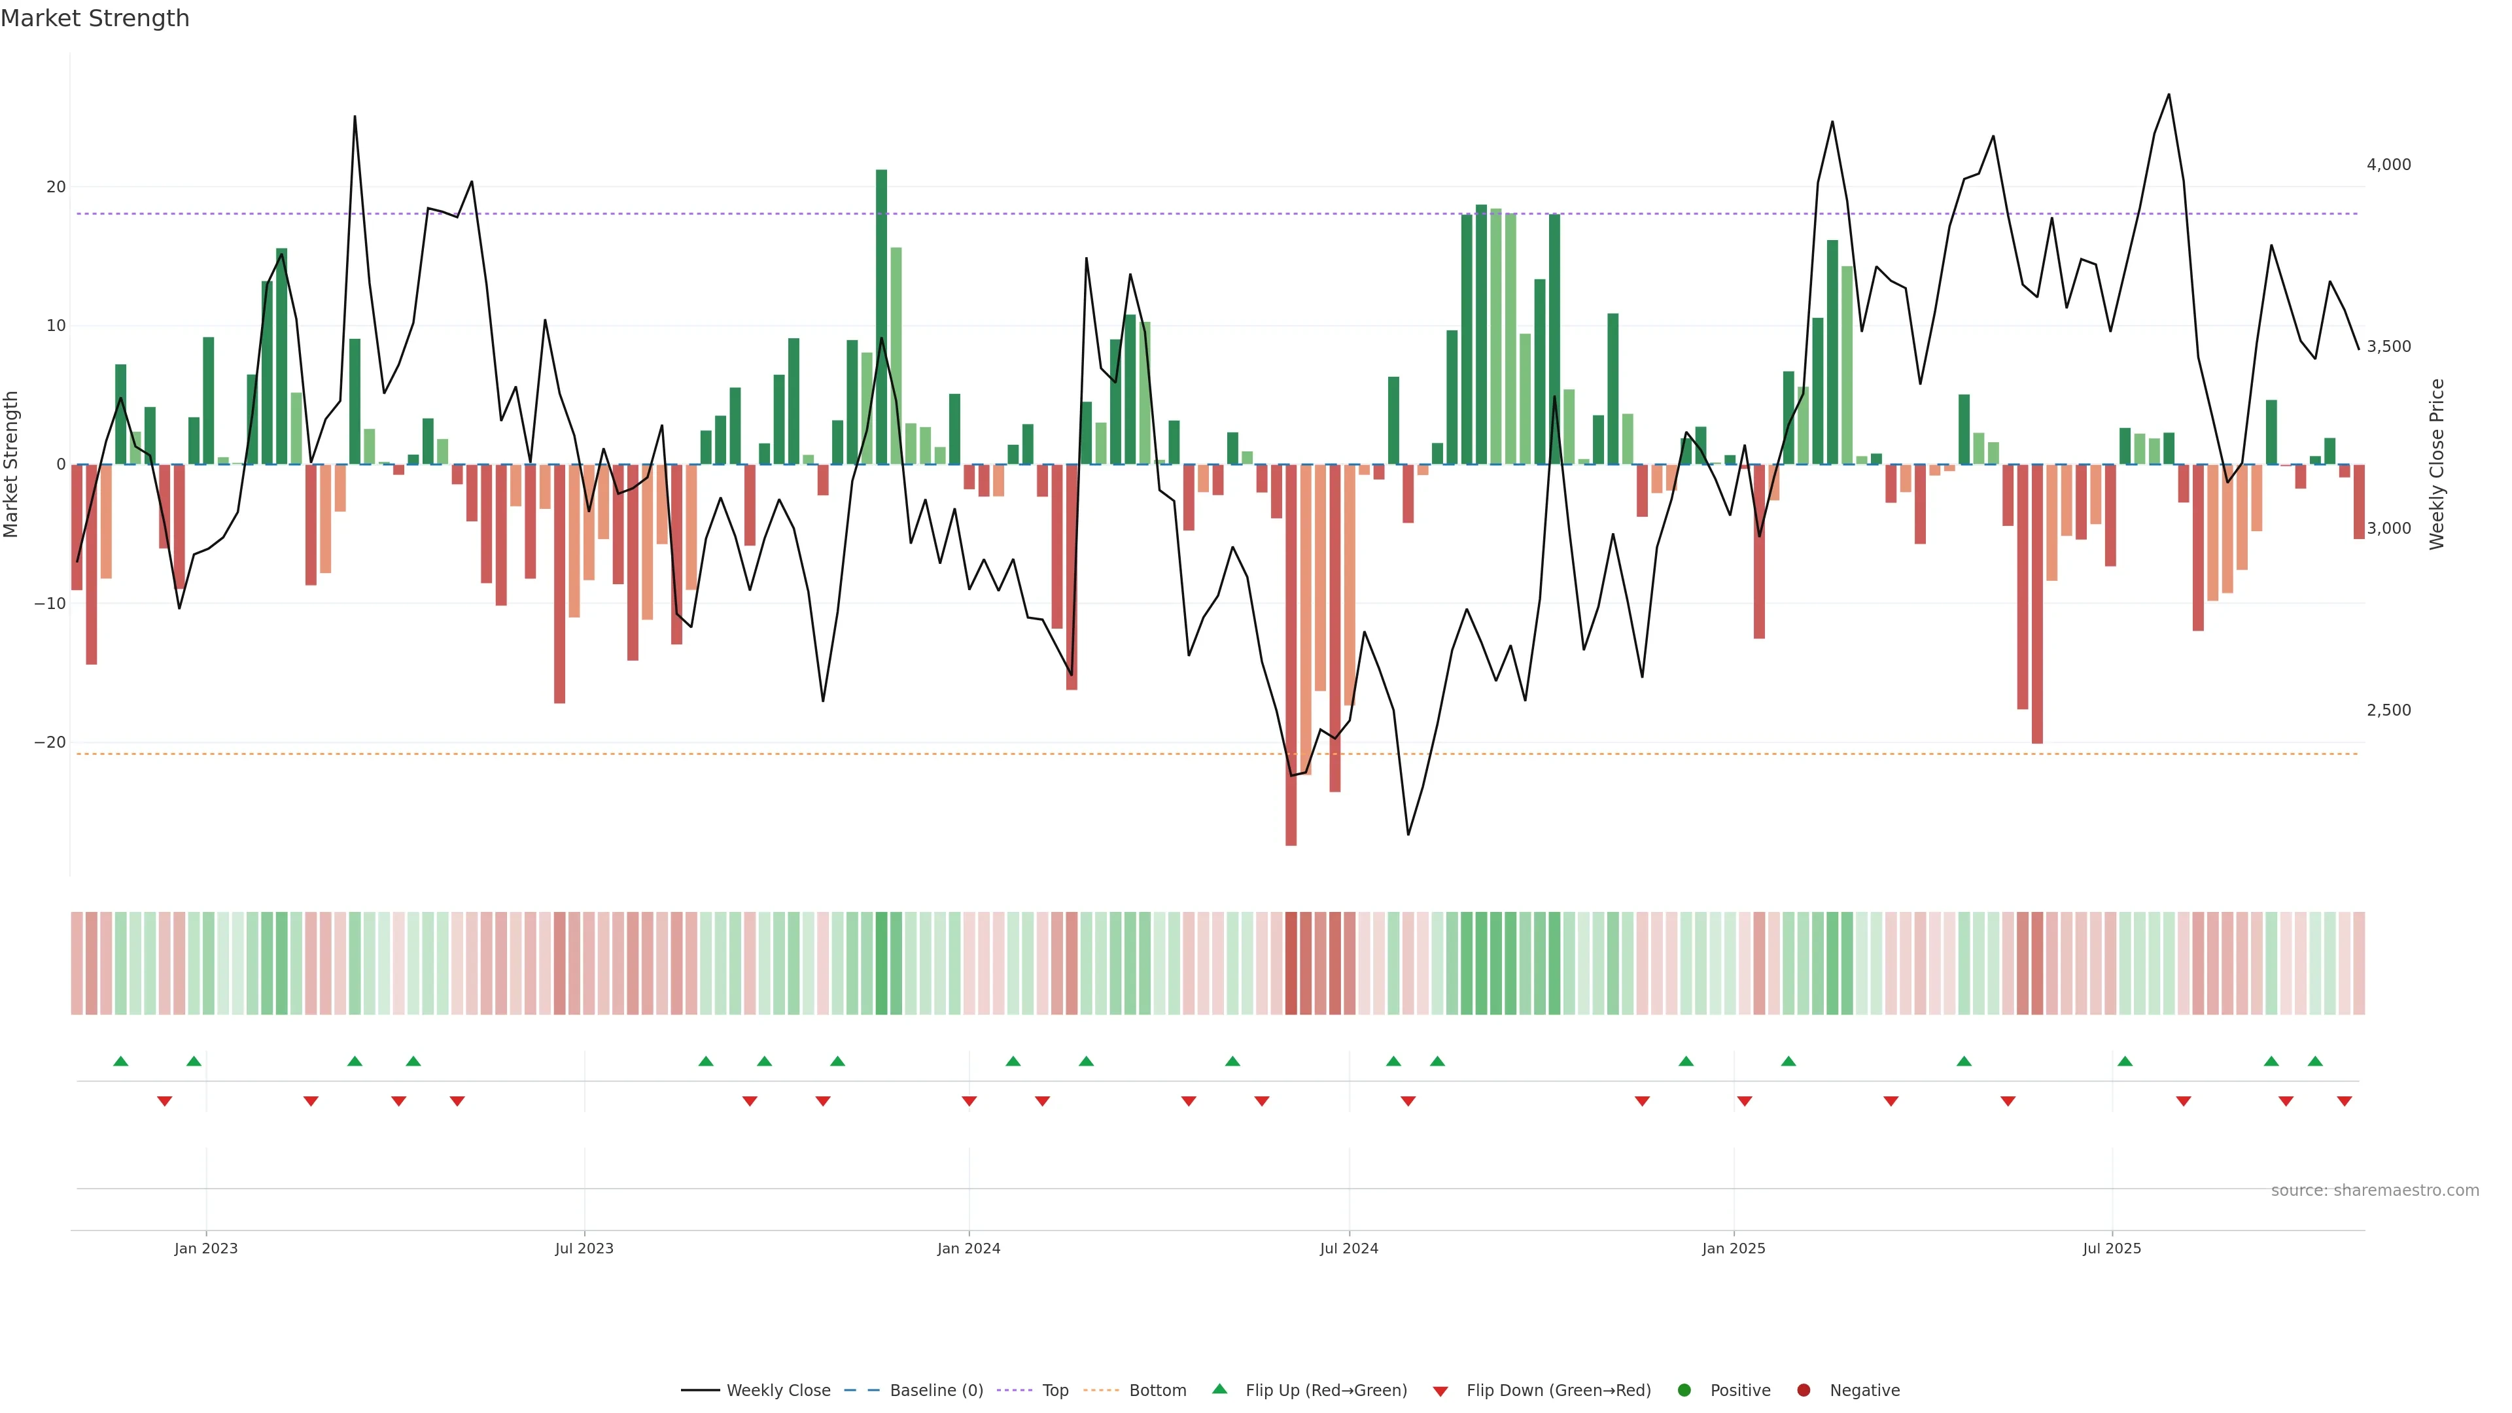Click the Jul 2025 x-axis label
The width and height of the screenshot is (2512, 1413).
[2111, 1248]
